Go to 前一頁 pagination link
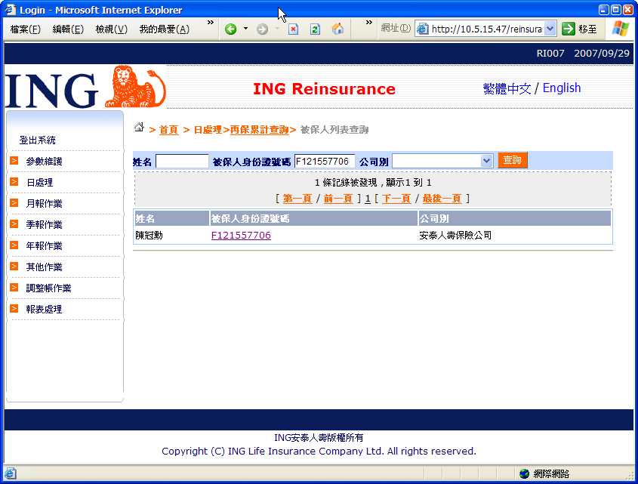The width and height of the screenshot is (638, 484). (x=338, y=199)
